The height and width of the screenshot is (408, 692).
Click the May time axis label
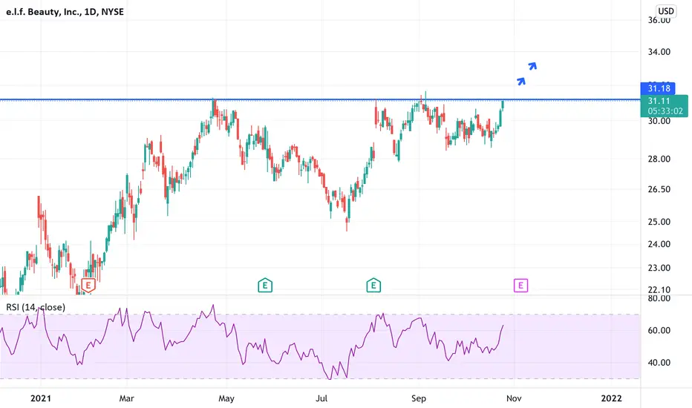tap(226, 398)
